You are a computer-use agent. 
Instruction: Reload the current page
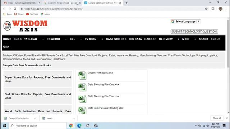pos(15,9)
